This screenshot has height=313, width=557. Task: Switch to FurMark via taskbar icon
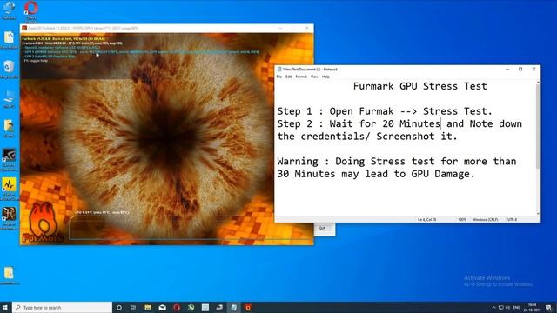248,307
